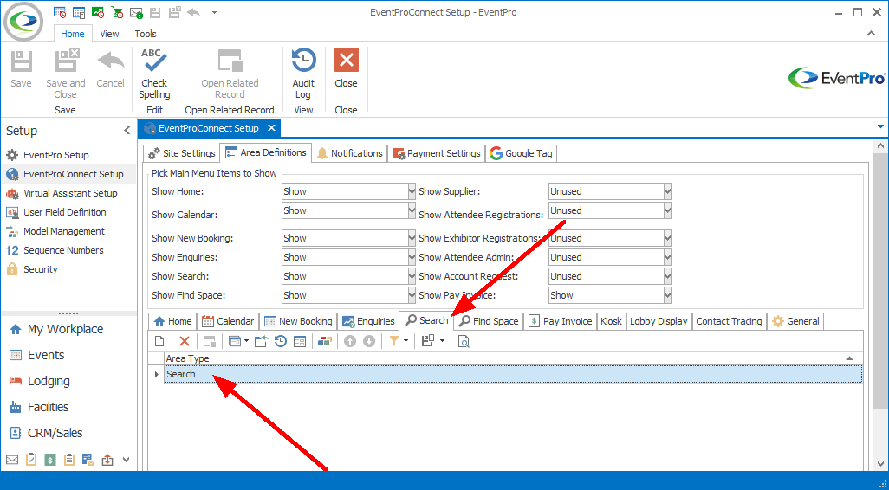The width and height of the screenshot is (889, 490).
Task: Open the document tabs list dropdown arrow
Action: click(880, 126)
